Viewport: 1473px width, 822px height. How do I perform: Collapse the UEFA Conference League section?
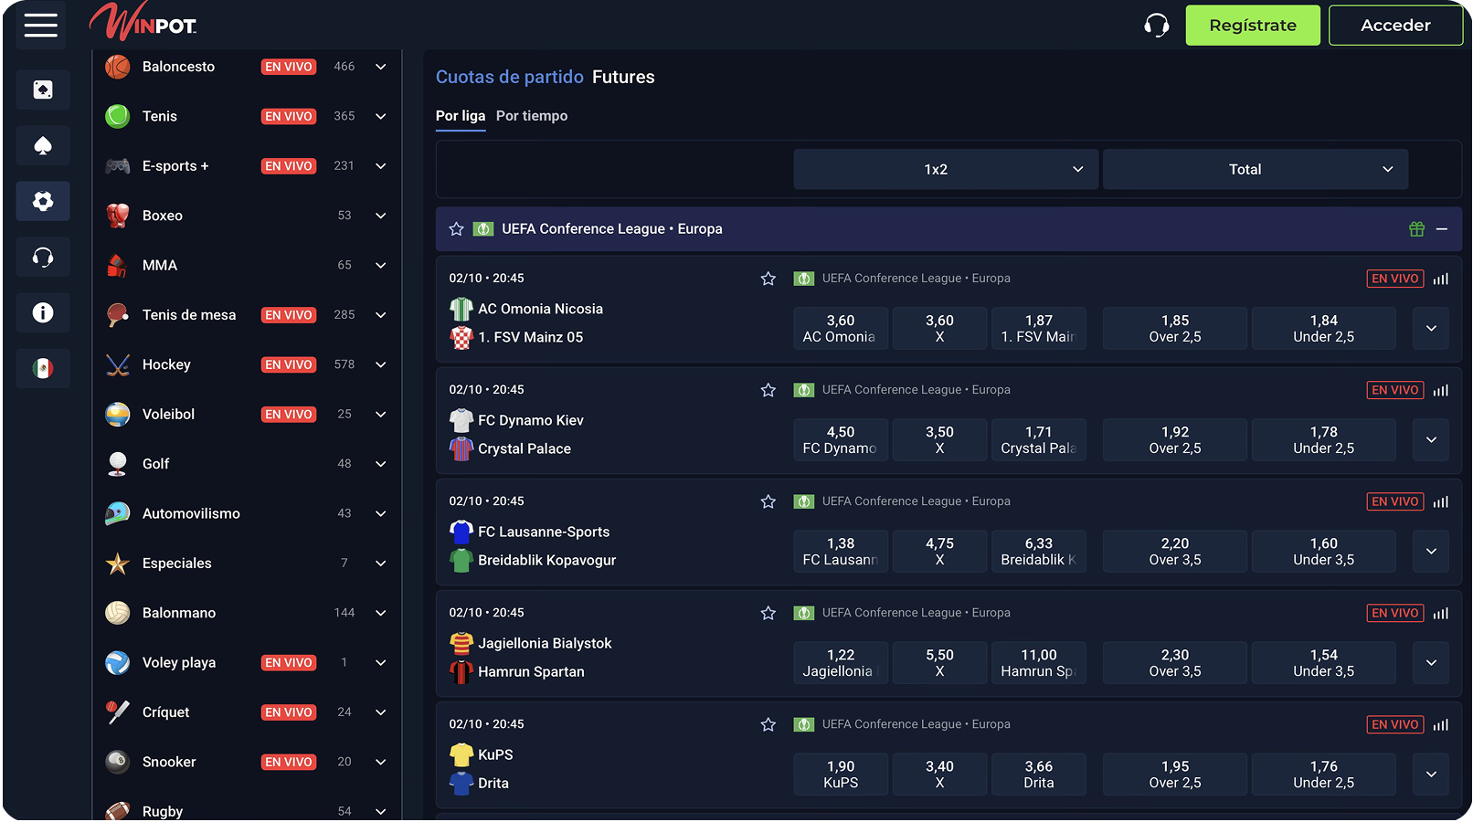[x=1442, y=229]
